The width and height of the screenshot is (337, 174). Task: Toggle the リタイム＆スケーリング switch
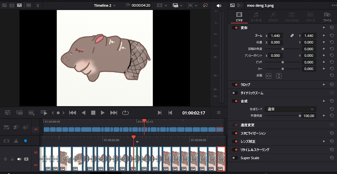235,150
